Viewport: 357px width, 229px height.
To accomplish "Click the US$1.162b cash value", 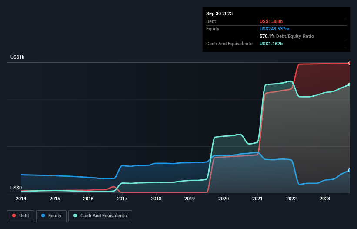I will (271, 44).
